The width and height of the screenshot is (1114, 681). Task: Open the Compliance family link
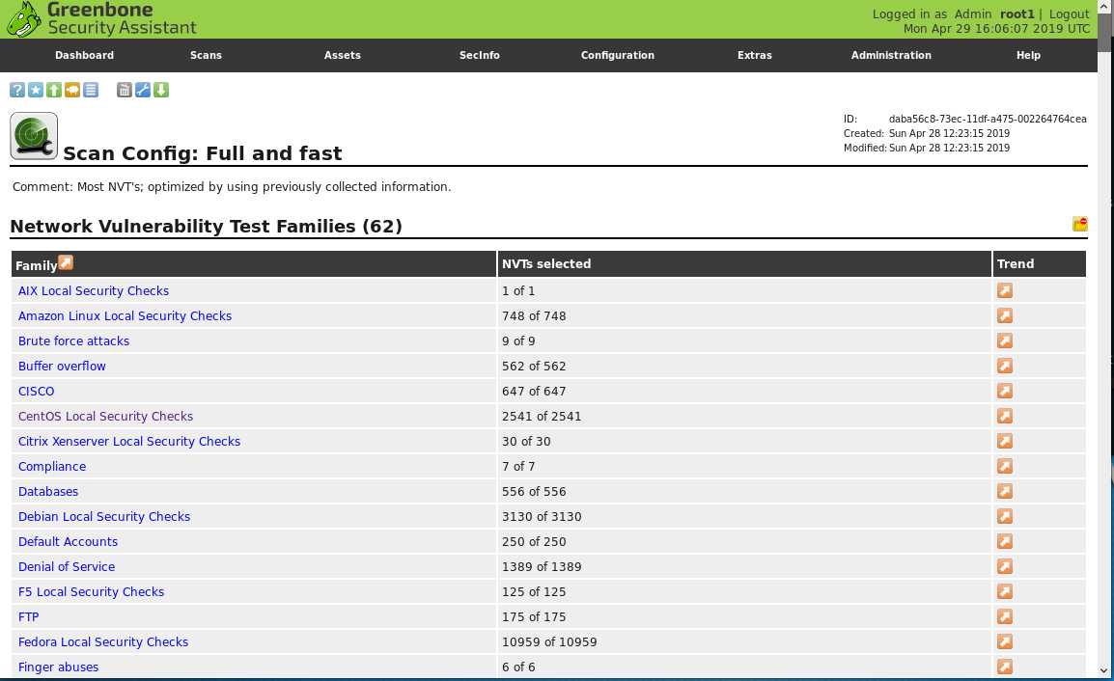(x=52, y=466)
